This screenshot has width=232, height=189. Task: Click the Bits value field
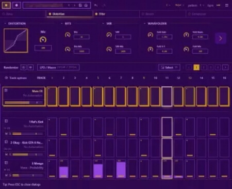click(x=81, y=37)
